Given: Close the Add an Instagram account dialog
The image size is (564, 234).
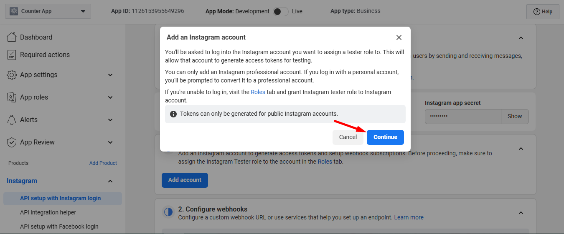Looking at the screenshot, I should pos(399,37).
